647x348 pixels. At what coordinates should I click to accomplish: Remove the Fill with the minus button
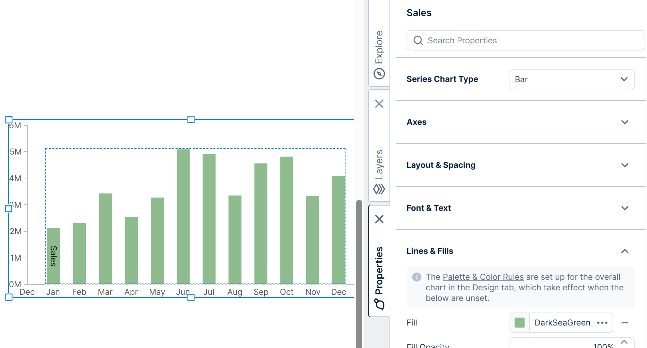[x=625, y=323]
